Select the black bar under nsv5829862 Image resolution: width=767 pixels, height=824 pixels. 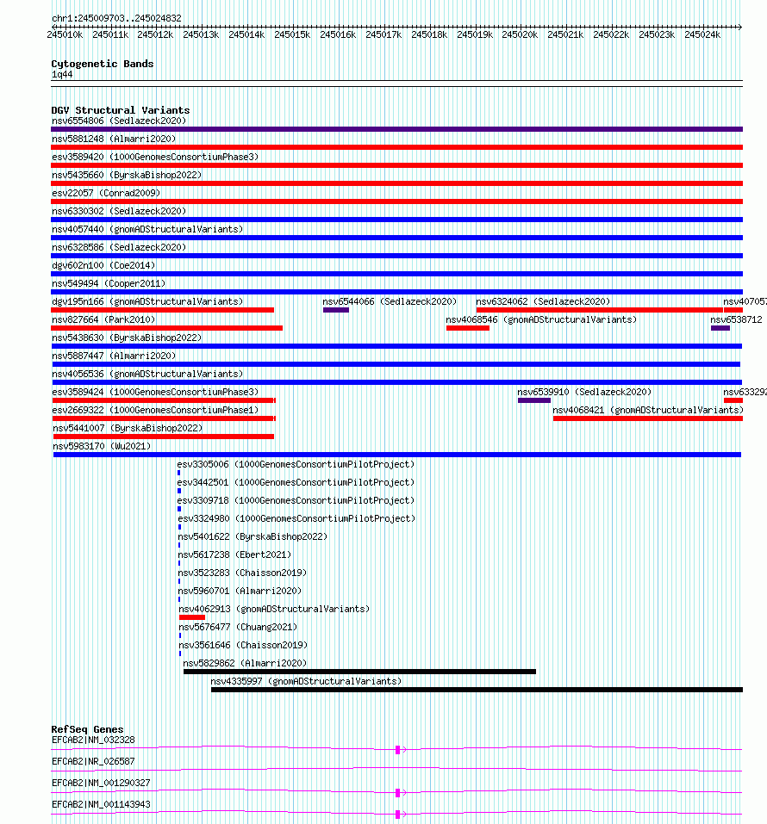point(359,672)
